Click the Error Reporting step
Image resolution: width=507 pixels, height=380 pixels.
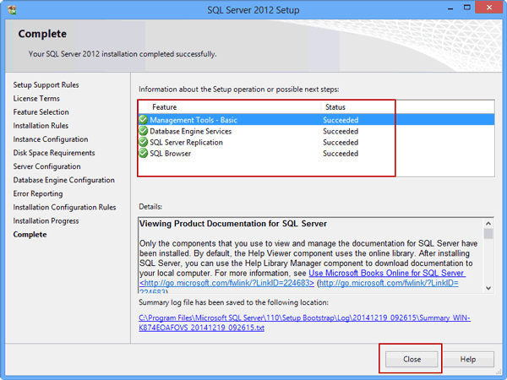38,193
